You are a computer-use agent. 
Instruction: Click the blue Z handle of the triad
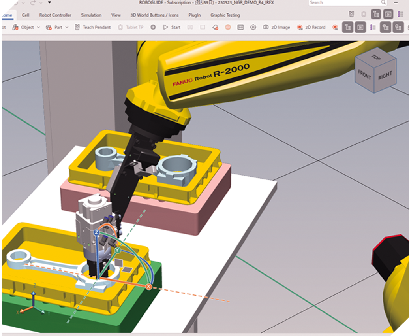[96, 232]
